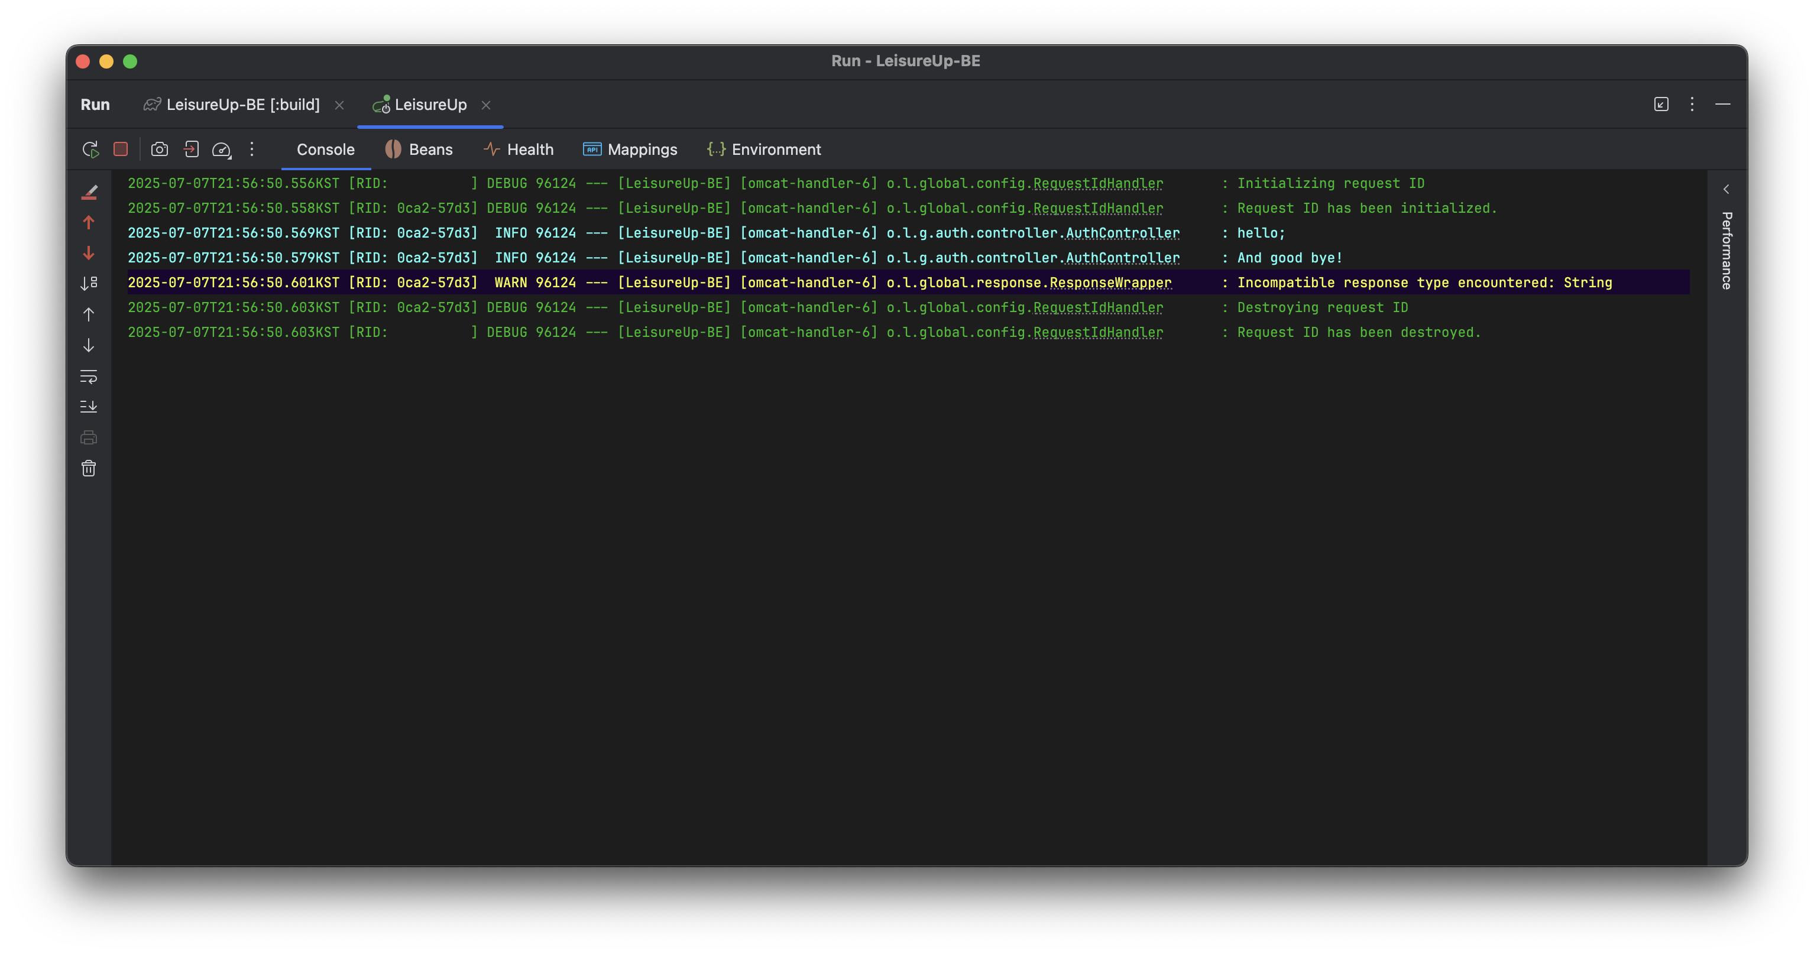Jump to previous highlighted error arrow

tap(89, 222)
